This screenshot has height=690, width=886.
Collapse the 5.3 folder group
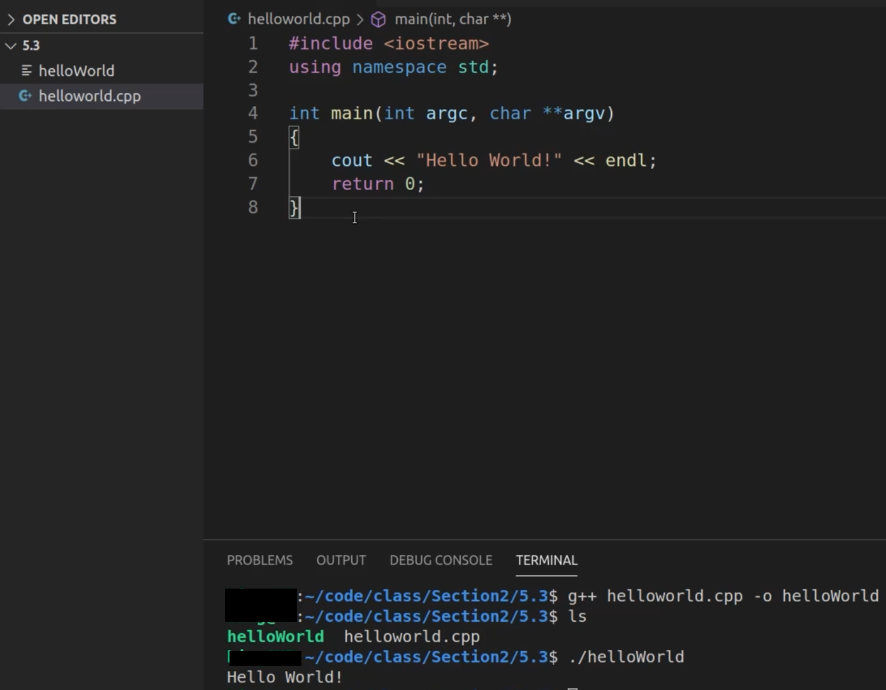point(10,45)
